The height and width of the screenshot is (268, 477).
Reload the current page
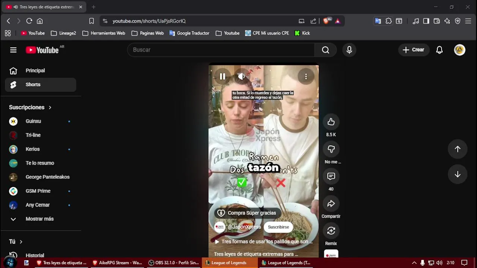point(29,21)
